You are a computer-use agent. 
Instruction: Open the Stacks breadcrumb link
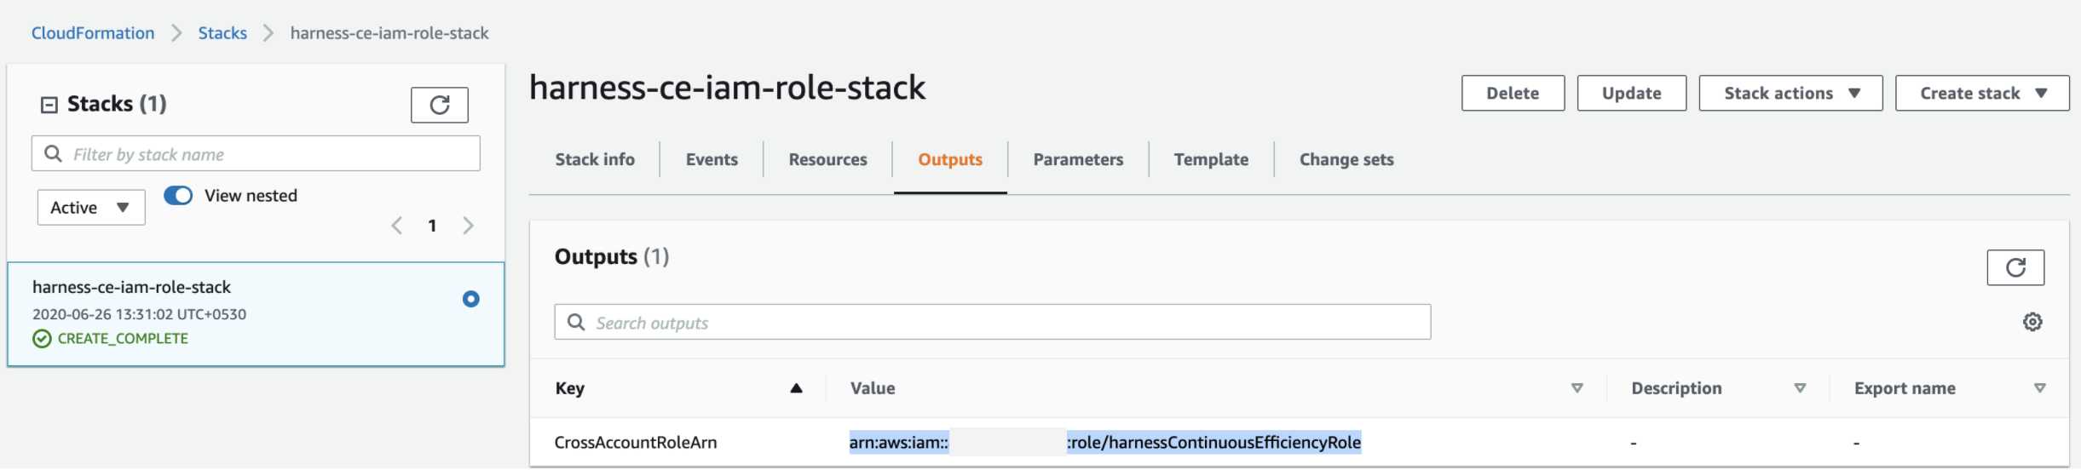coord(222,33)
